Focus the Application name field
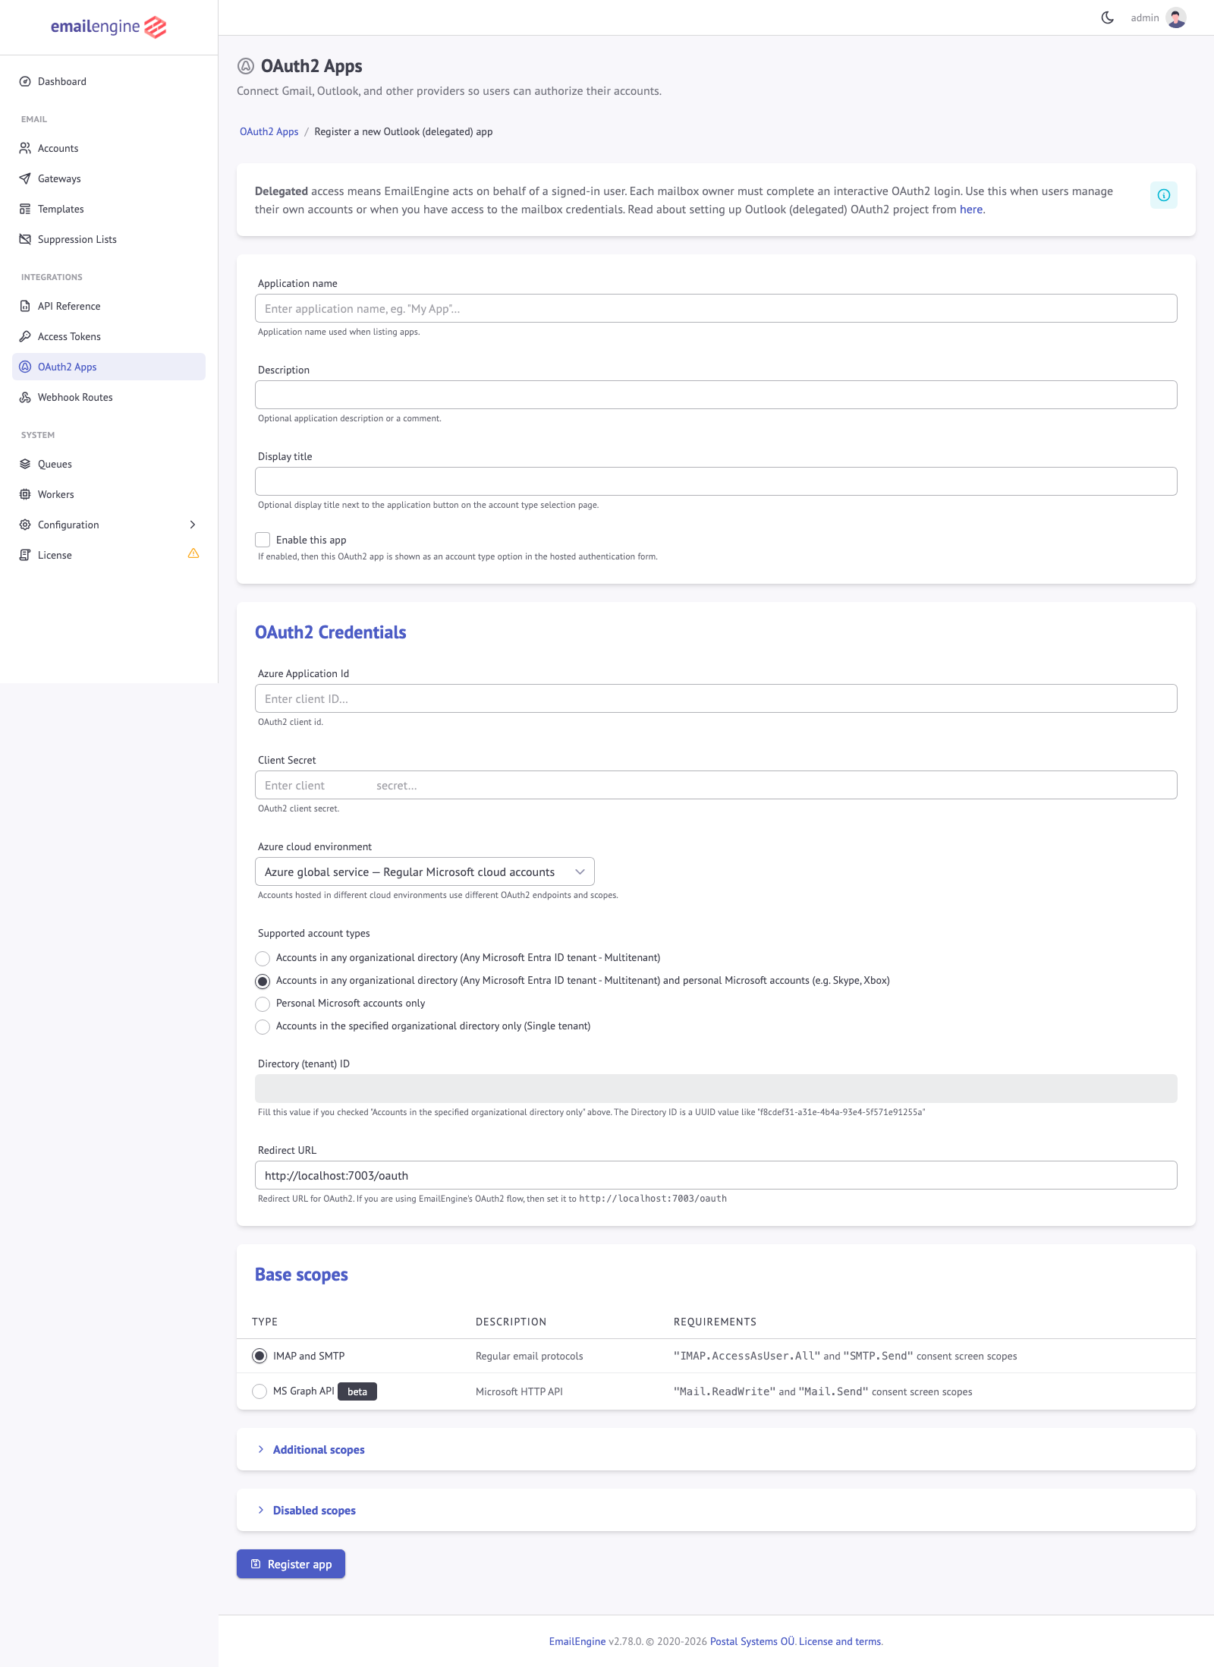 pyautogui.click(x=716, y=308)
